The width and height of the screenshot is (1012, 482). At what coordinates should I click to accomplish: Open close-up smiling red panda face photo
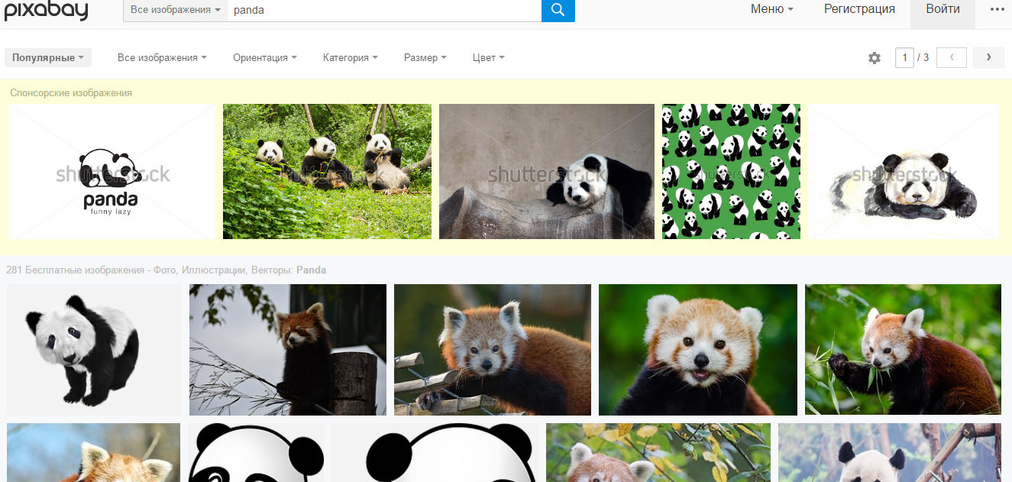coord(698,350)
